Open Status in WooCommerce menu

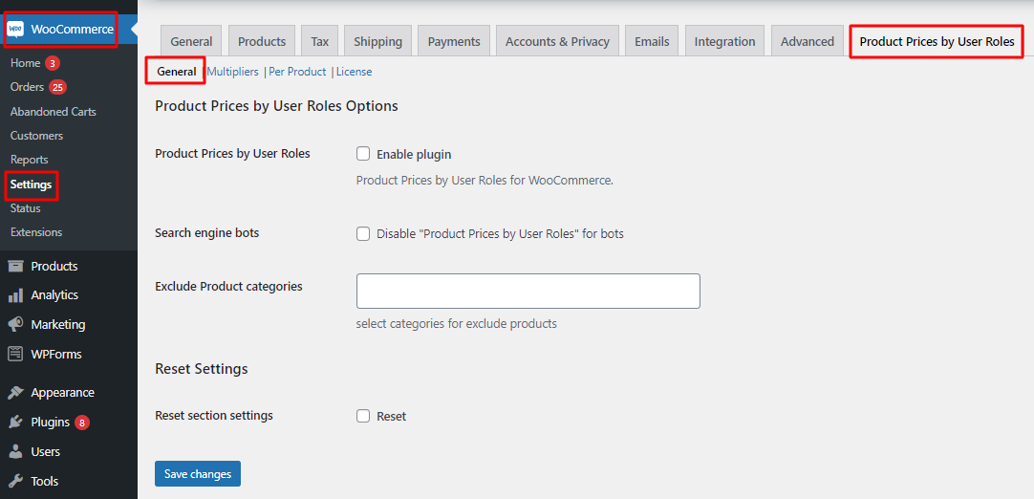coord(25,208)
